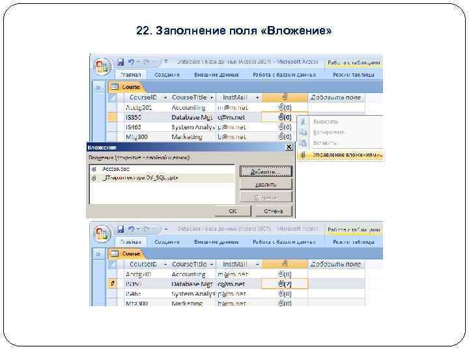Image resolution: width=469 pixels, height=351 pixels.
Task: Click the Вставить clipboard icon in the context menu
Action: tap(303, 143)
